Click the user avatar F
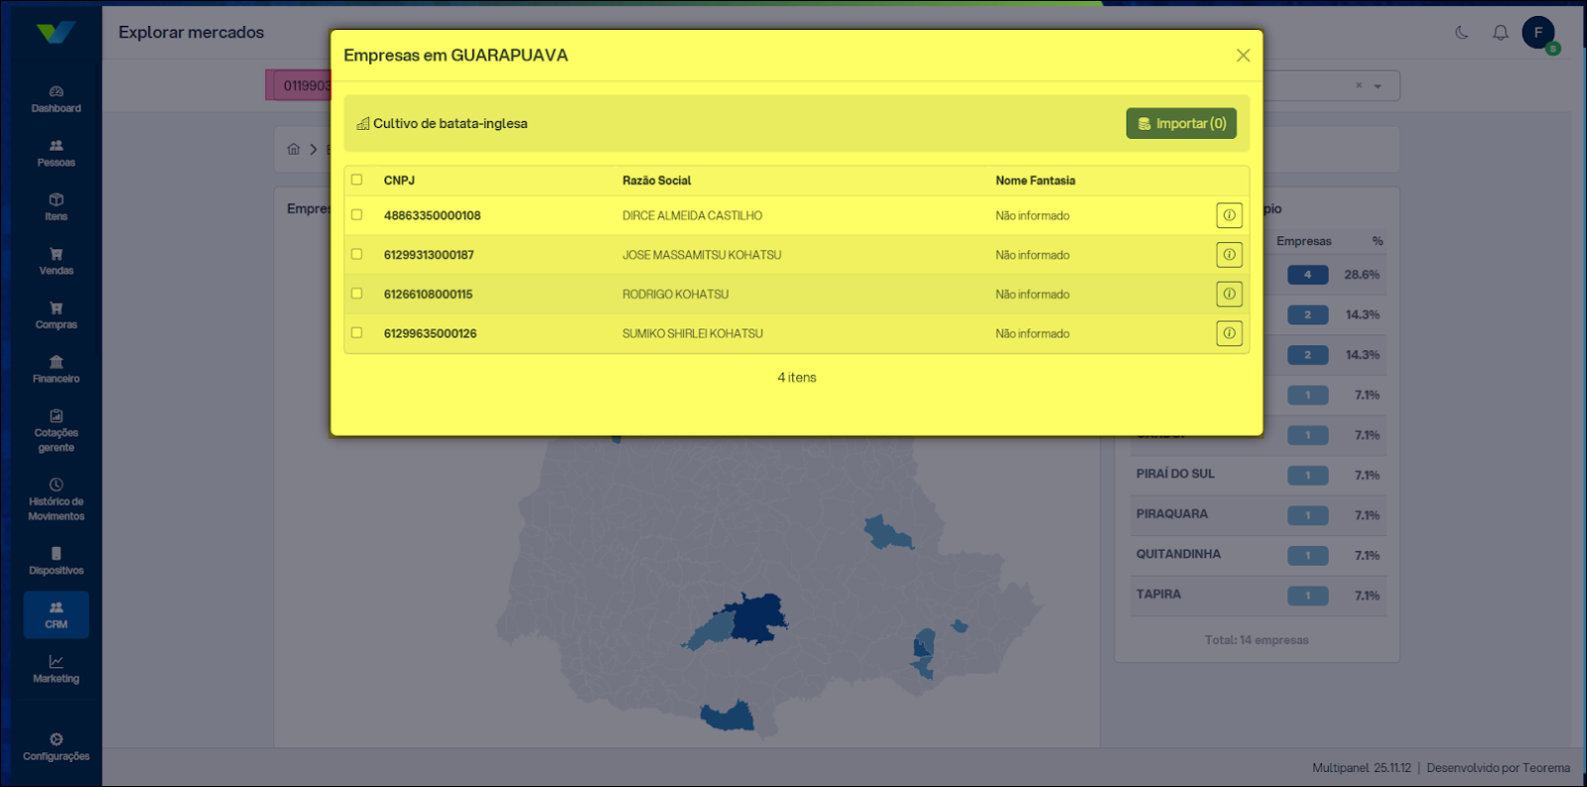The width and height of the screenshot is (1587, 787). (x=1538, y=33)
